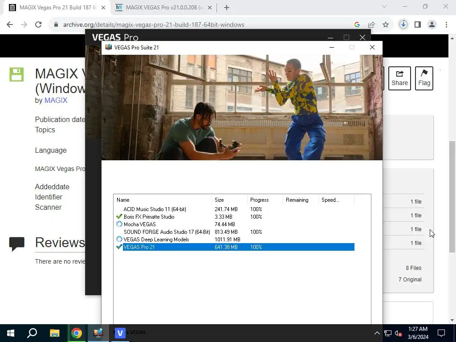This screenshot has width=456, height=342.
Task: Click the 1011.91 MB size value
Action: pos(228,239)
